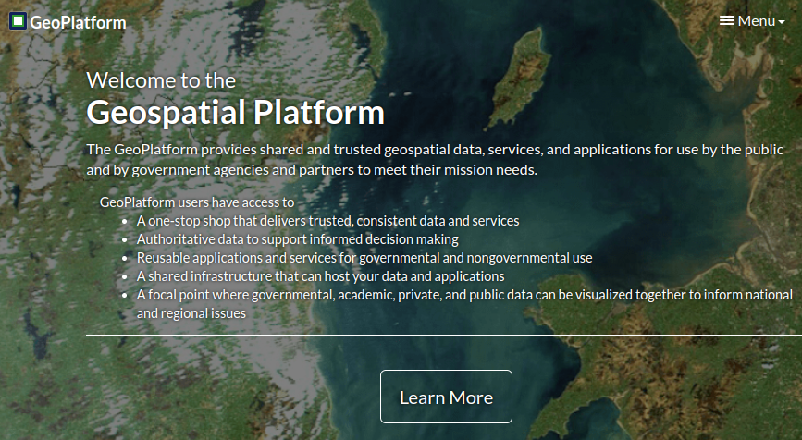
Task: Open the Menu label in the header
Action: [x=756, y=20]
